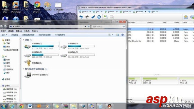This screenshot has height=109, width=194.
Task: Click the envelope icon in EASEUS toolbar
Action: coord(186,17)
